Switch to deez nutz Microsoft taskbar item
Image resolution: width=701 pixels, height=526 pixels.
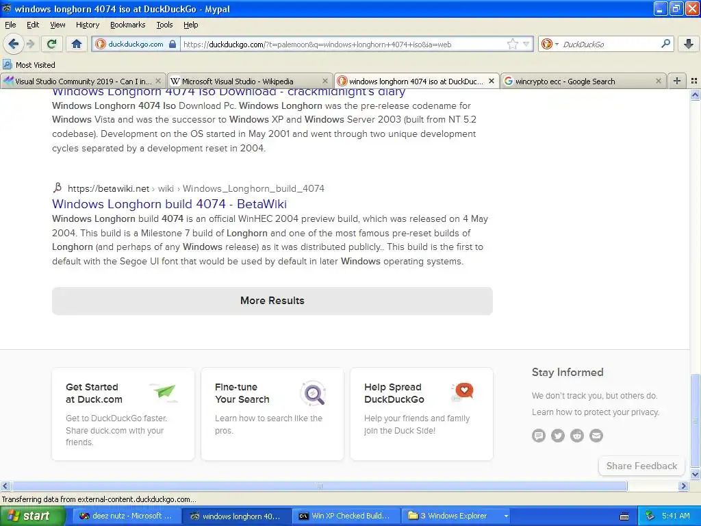click(x=127, y=516)
